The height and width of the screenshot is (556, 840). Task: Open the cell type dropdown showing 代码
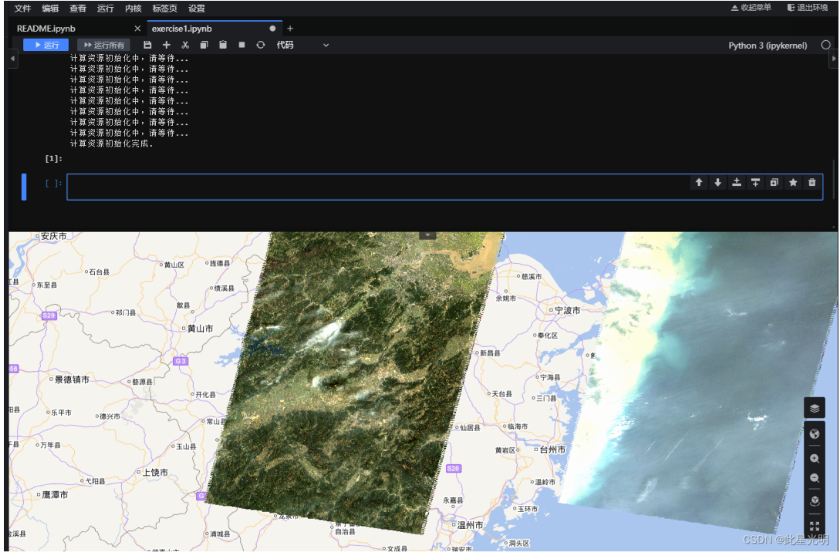coord(301,45)
